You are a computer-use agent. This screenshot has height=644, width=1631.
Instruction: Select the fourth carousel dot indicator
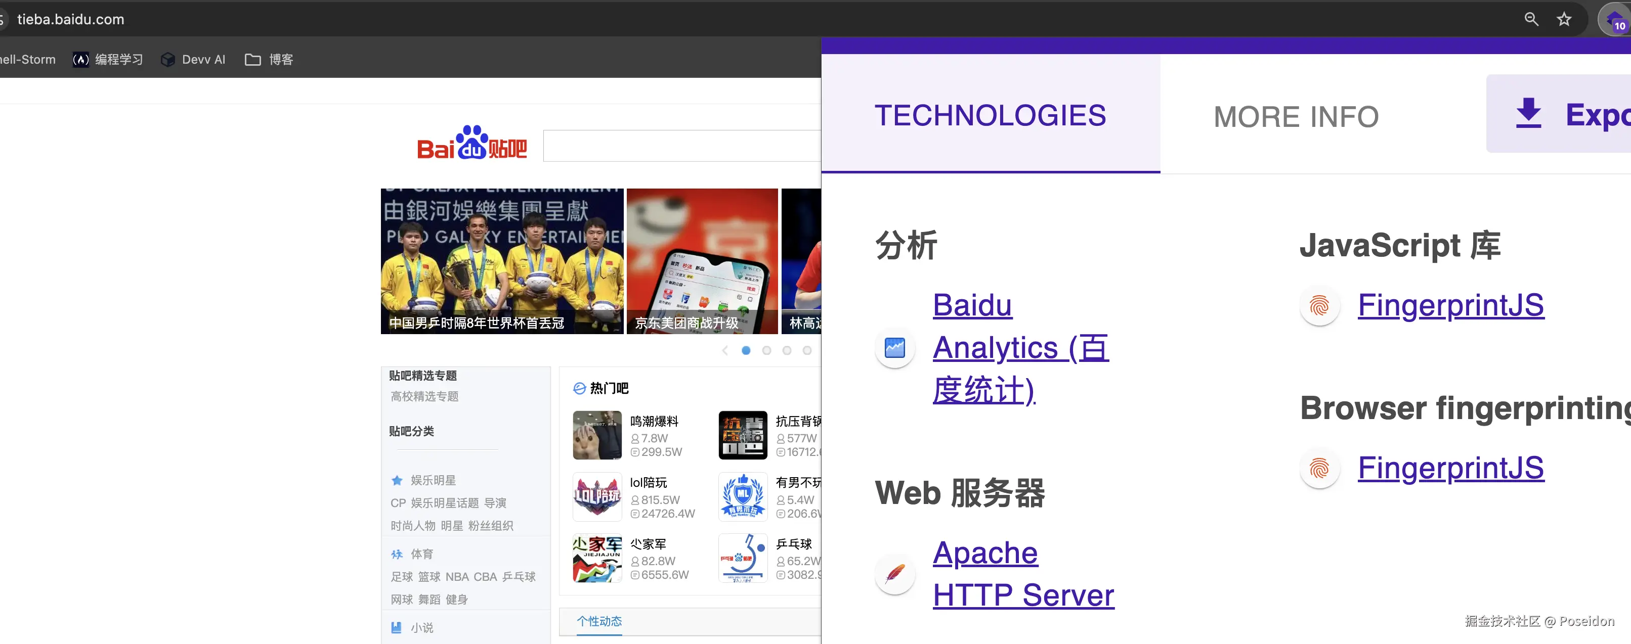tap(806, 350)
